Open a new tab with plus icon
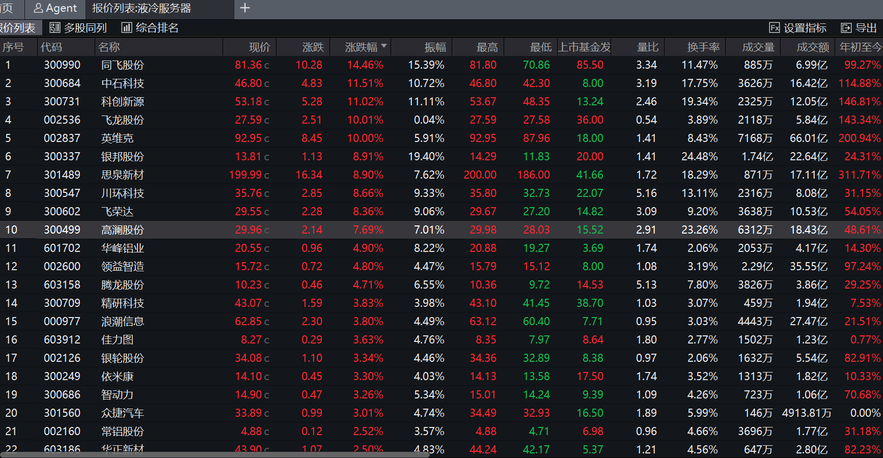This screenshot has height=458, width=883. click(x=245, y=8)
